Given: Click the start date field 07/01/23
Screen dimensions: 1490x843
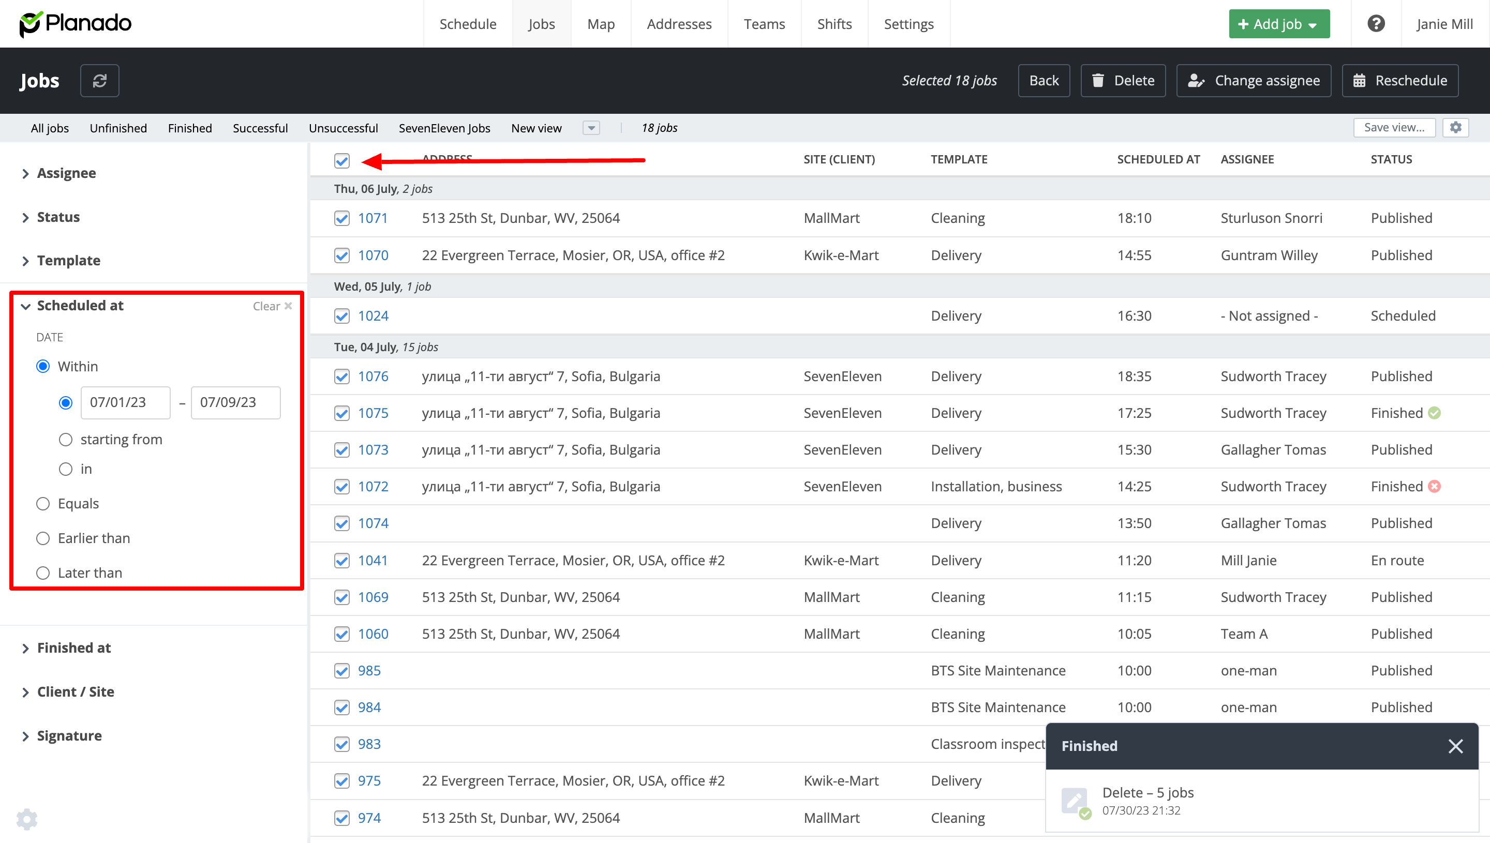Looking at the screenshot, I should point(125,402).
